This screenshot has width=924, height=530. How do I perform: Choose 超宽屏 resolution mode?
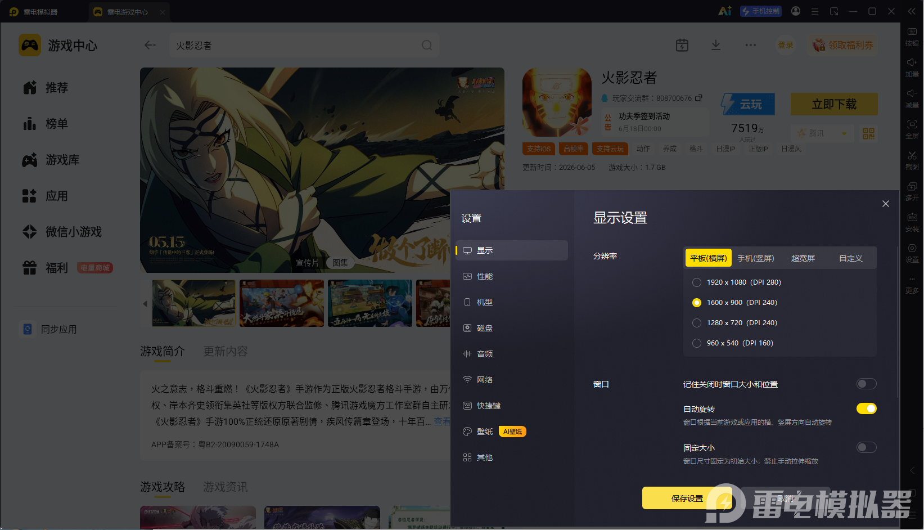(x=803, y=258)
